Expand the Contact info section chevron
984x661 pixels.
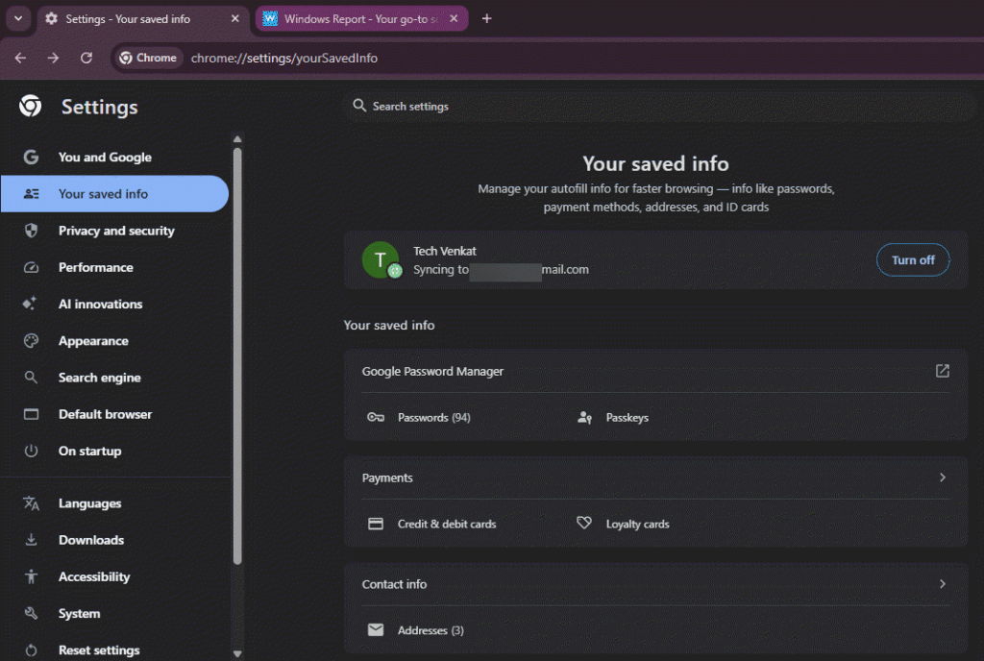click(x=942, y=584)
